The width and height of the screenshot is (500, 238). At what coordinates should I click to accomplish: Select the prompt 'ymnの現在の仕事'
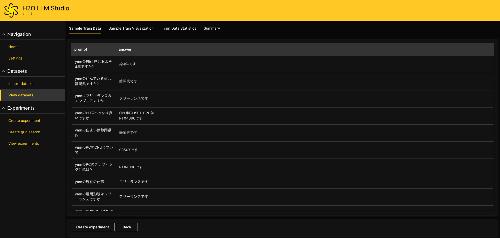pos(89,182)
